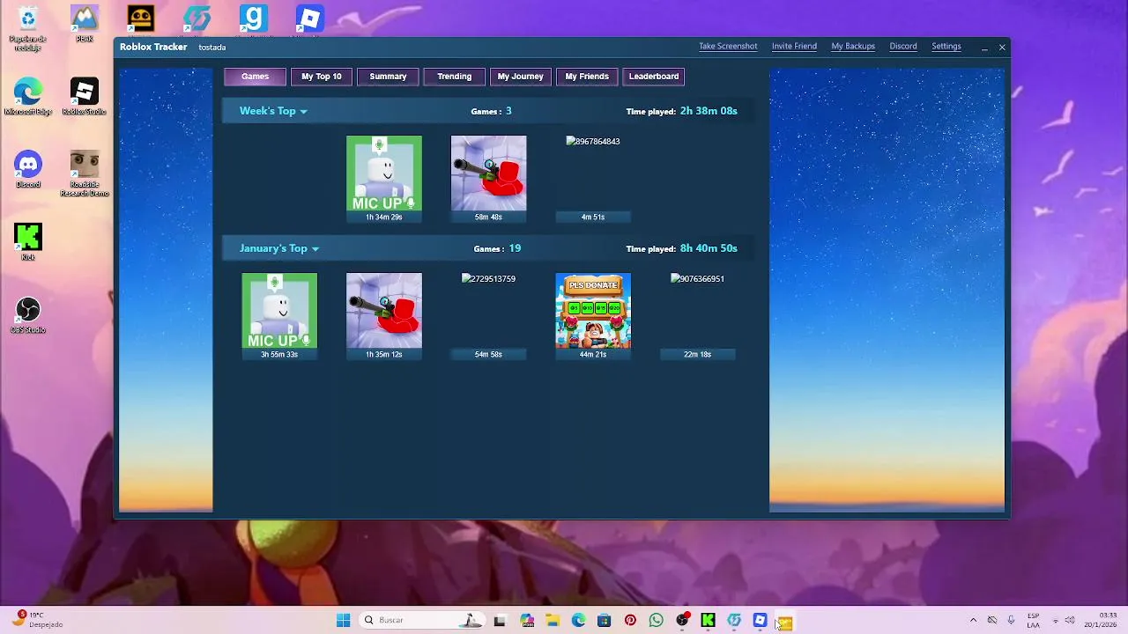This screenshot has height=634, width=1128.
Task: Open the Microsoft Edge desktop shortcut
Action: tap(27, 97)
